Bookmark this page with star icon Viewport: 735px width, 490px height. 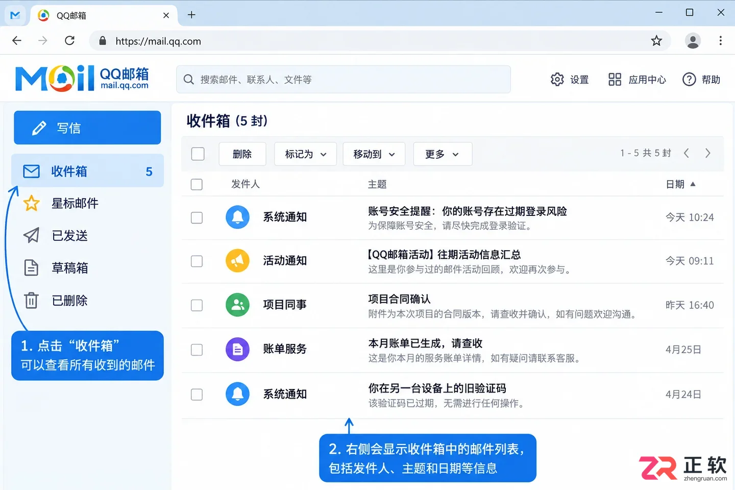pyautogui.click(x=656, y=41)
